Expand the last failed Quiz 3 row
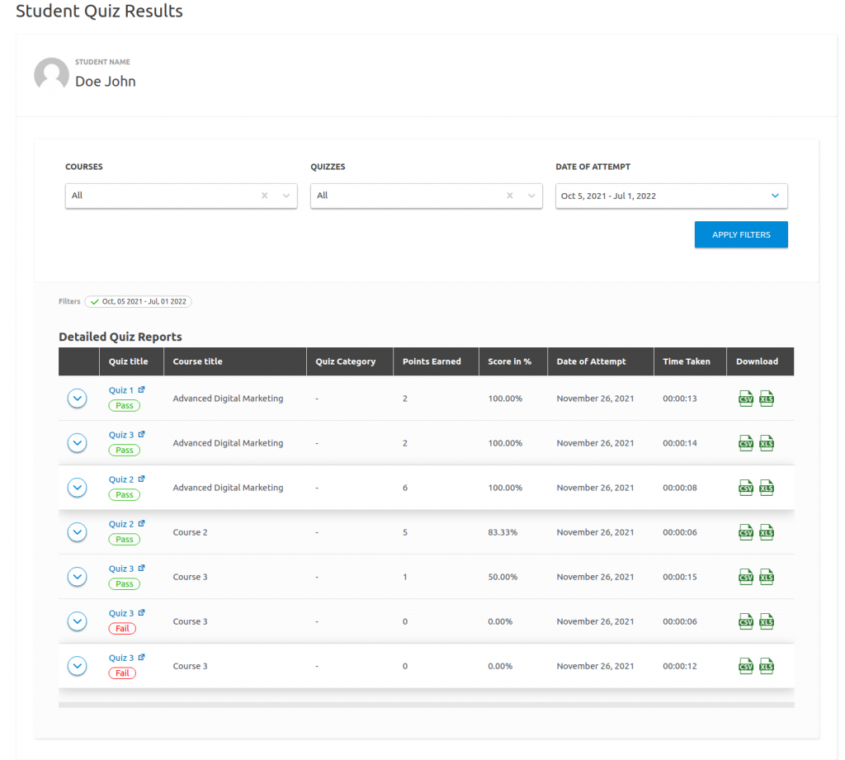The image size is (845, 760). click(77, 666)
